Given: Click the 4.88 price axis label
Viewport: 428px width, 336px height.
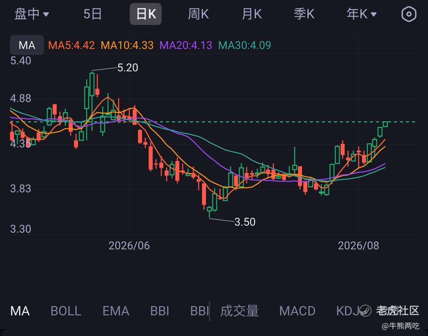Looking at the screenshot, I should coord(21,98).
